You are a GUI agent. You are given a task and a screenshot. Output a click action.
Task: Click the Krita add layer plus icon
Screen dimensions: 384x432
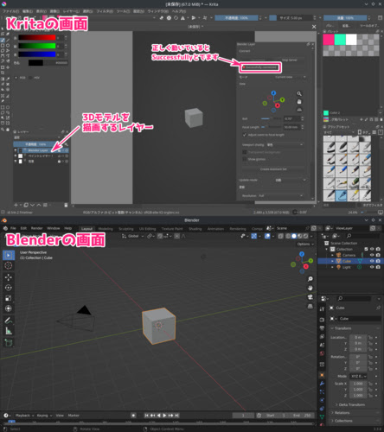pos(16,205)
